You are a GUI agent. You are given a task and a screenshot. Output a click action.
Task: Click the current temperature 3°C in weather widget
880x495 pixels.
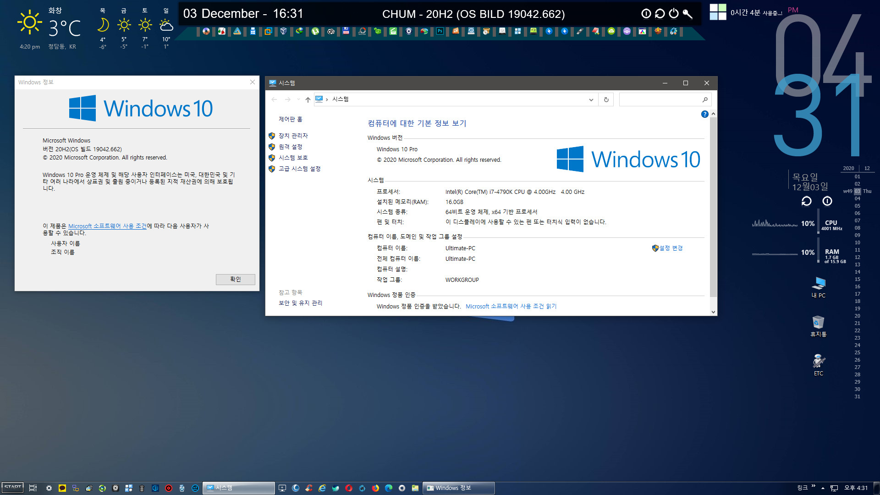65,28
